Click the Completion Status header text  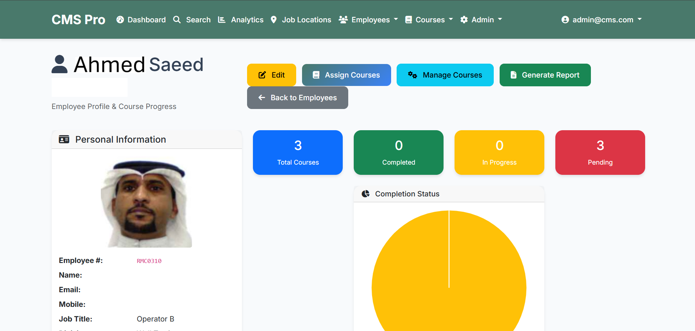407,194
